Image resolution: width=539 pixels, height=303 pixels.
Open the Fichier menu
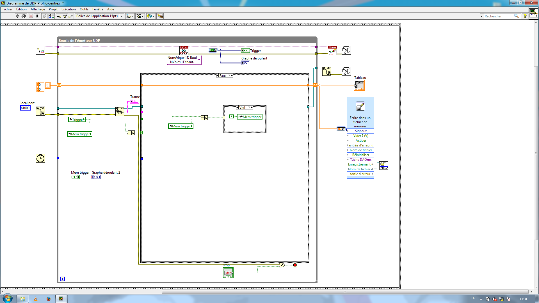(8, 9)
